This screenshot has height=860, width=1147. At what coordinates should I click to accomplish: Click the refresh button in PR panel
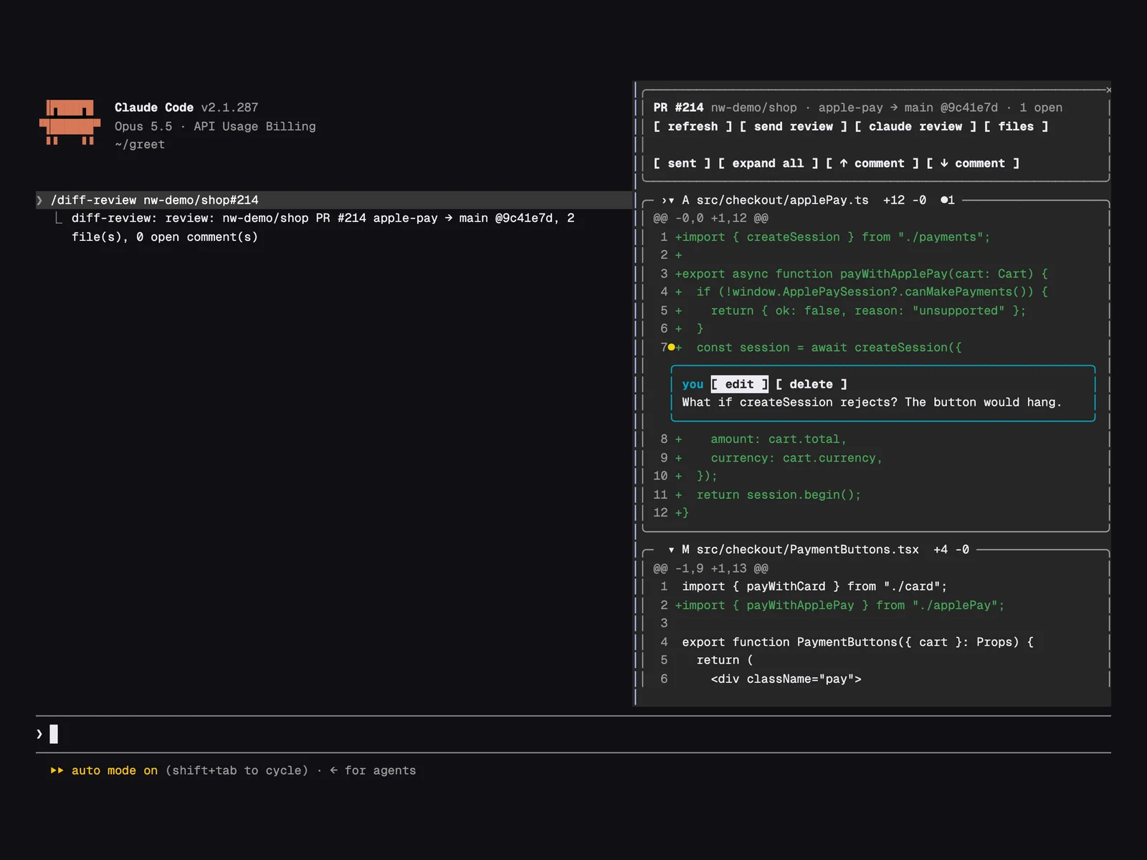point(693,126)
